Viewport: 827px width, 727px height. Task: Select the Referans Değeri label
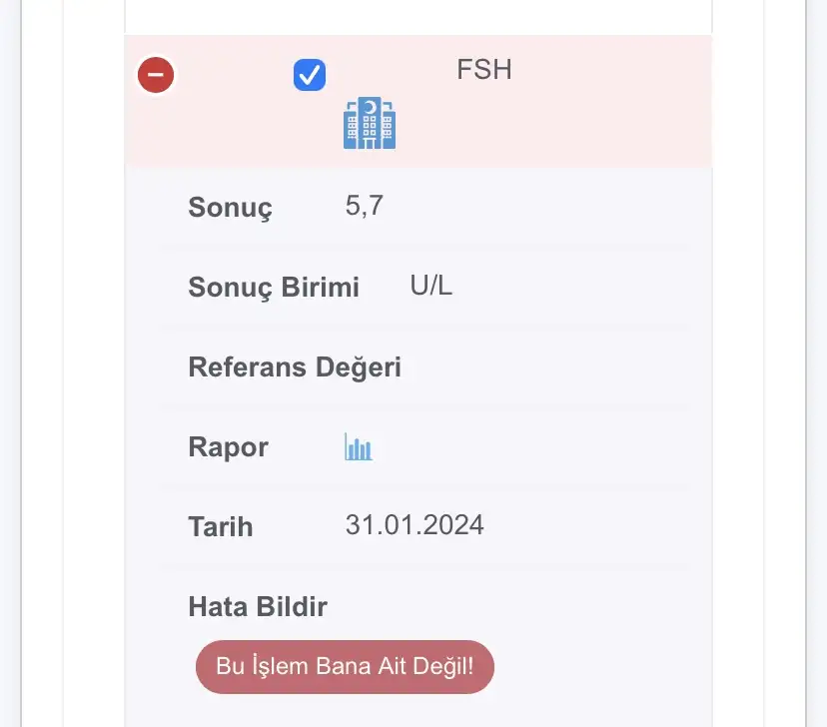(295, 367)
